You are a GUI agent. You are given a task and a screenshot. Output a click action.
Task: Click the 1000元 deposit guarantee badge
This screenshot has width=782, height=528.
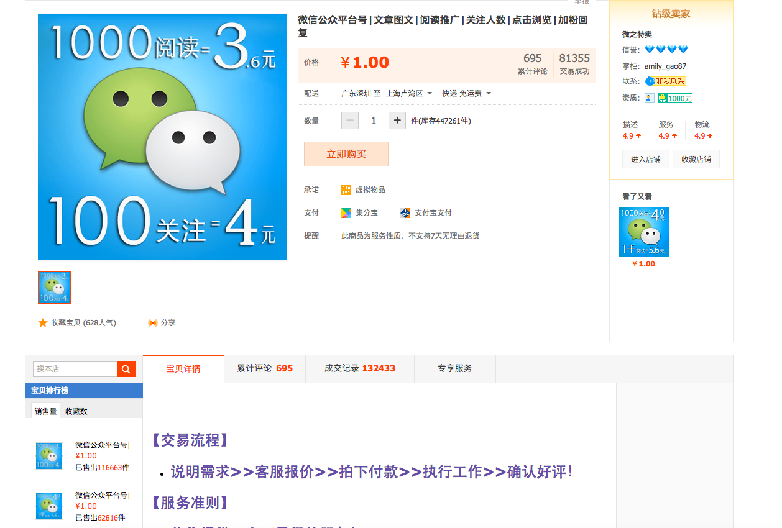[675, 98]
